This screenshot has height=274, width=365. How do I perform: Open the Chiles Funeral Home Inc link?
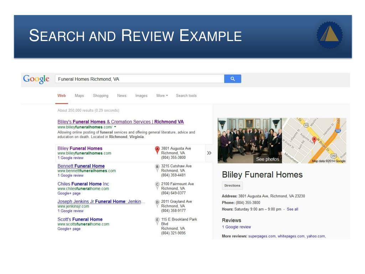click(83, 184)
